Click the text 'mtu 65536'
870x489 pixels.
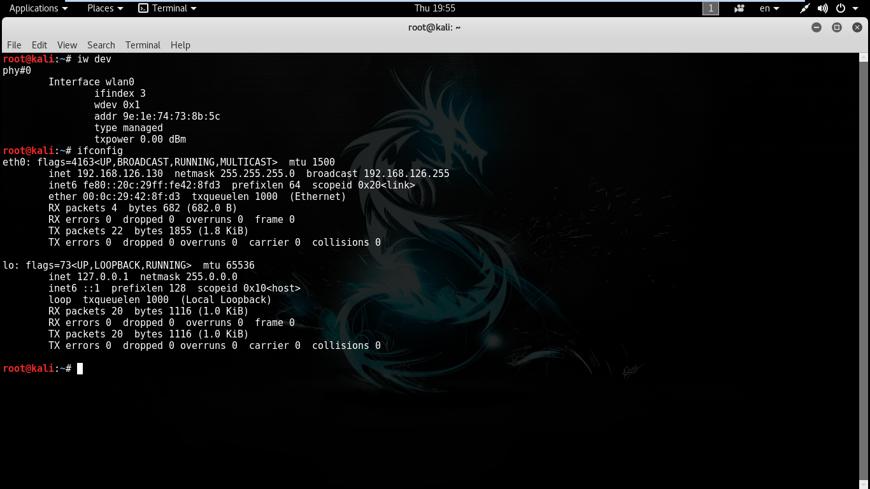point(229,266)
